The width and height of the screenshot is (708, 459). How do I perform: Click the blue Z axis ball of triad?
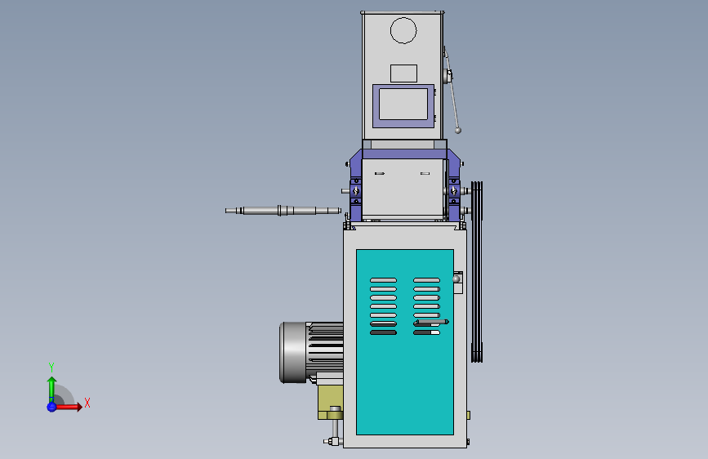coord(51,407)
